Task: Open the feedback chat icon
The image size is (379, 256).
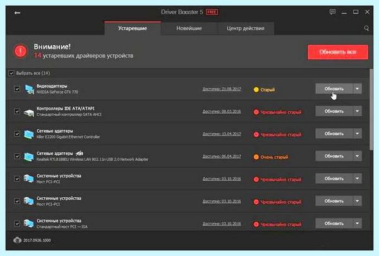Action: point(333,12)
